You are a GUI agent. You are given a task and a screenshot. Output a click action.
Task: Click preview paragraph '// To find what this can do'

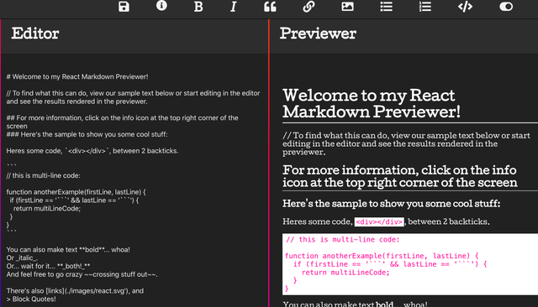coord(406,143)
